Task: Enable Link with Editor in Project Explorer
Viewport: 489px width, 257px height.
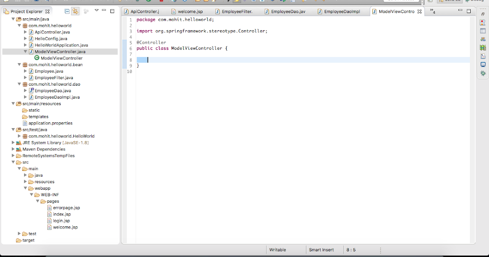Action: 75,11
